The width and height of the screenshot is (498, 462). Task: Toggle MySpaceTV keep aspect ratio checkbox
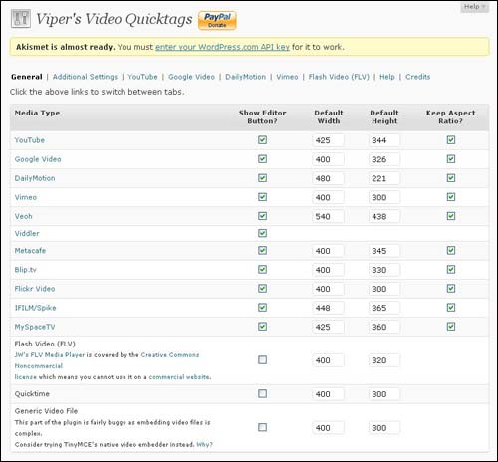(x=451, y=327)
